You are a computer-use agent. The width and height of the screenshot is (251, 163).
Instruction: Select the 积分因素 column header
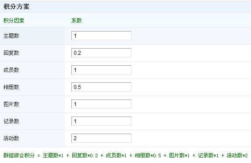pos(14,21)
